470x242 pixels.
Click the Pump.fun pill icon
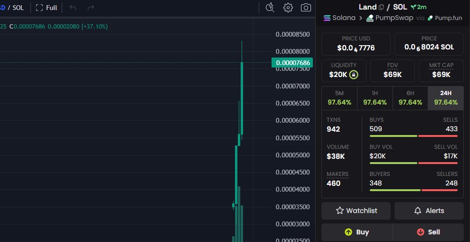point(430,18)
